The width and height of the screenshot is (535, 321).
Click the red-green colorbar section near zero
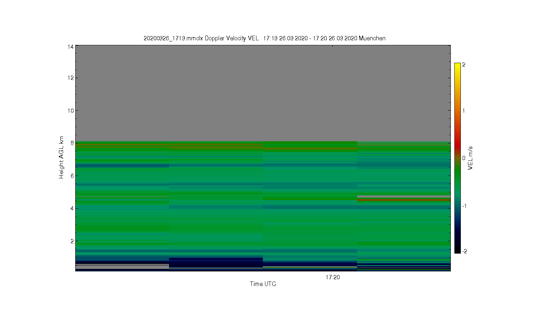458,158
